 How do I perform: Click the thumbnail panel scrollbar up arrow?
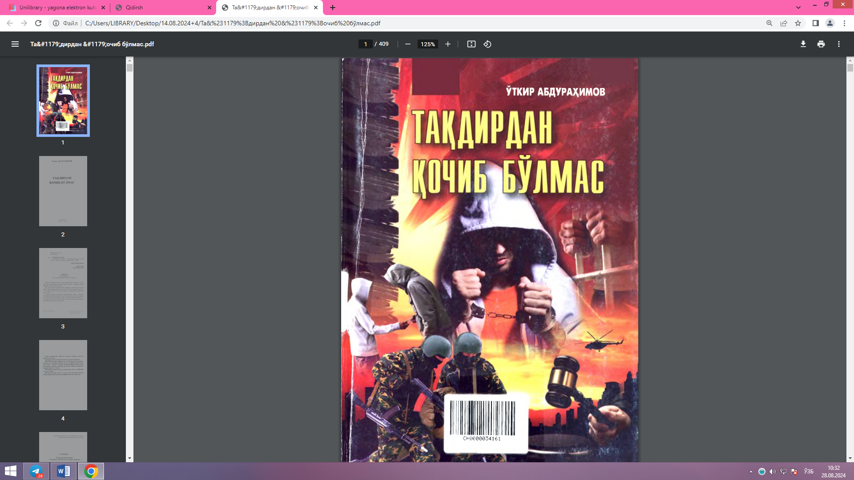(129, 60)
